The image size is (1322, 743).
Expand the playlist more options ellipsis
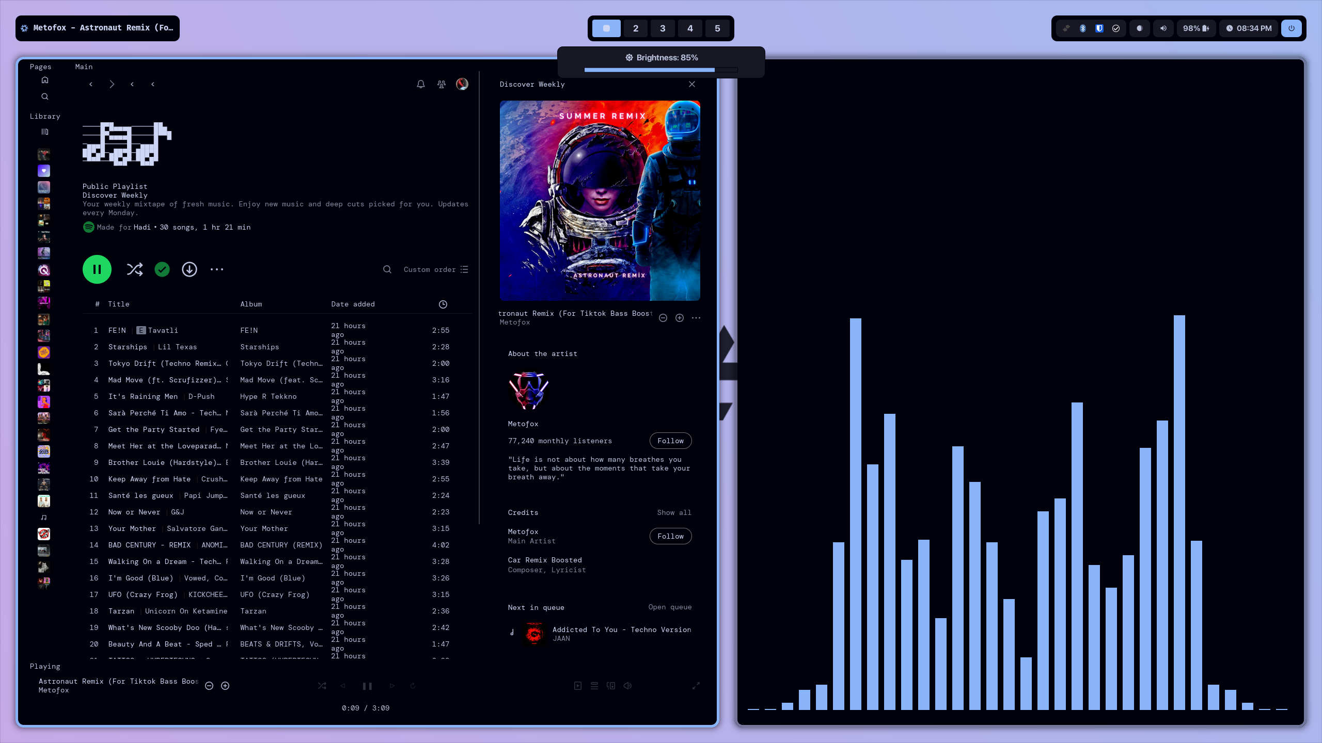[x=217, y=269]
